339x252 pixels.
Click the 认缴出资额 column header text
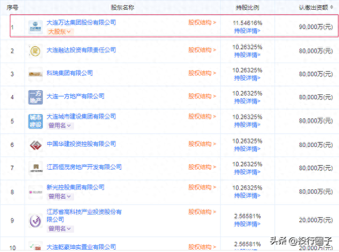coord(314,7)
